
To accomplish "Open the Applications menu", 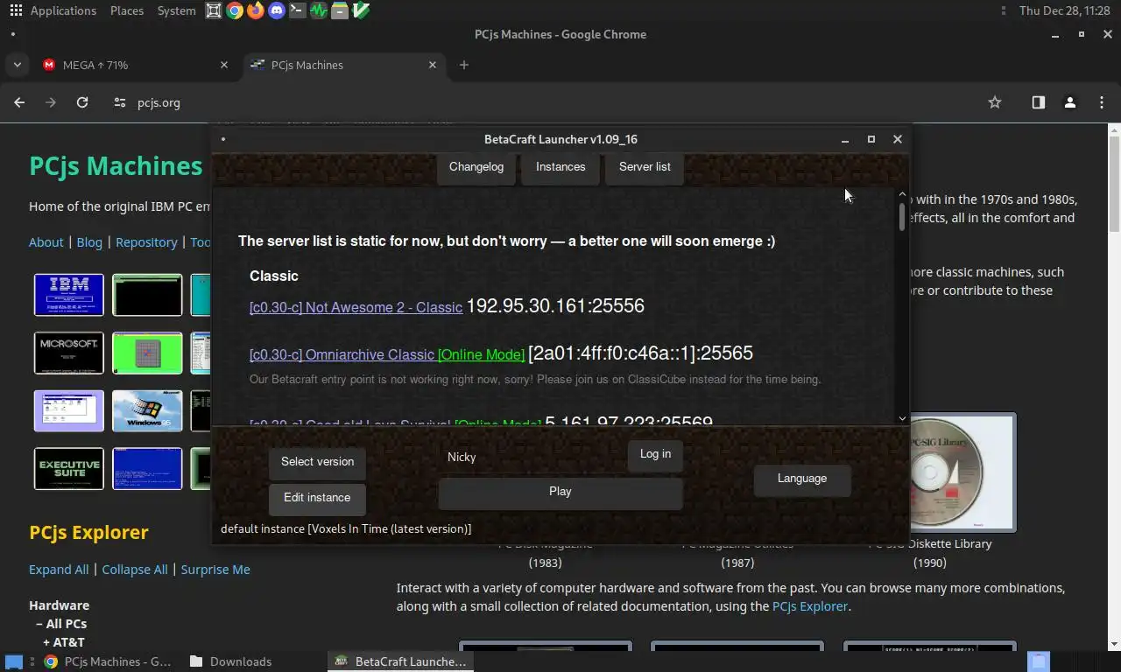I will coord(63,10).
